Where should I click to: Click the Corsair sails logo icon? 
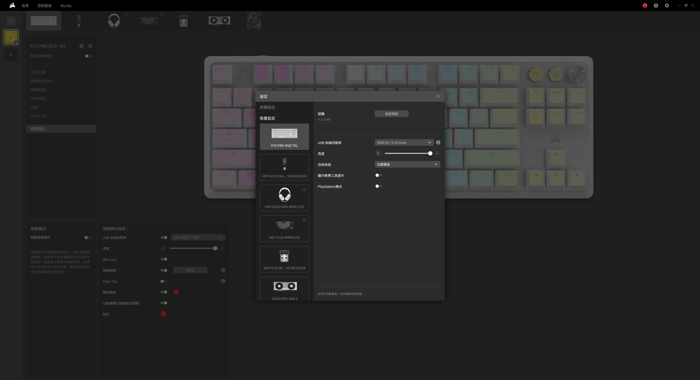point(12,5)
